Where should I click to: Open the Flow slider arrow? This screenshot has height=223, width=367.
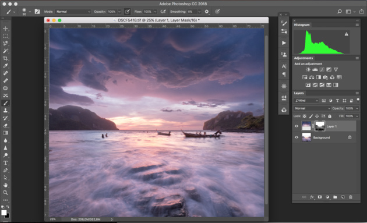[x=155, y=12]
